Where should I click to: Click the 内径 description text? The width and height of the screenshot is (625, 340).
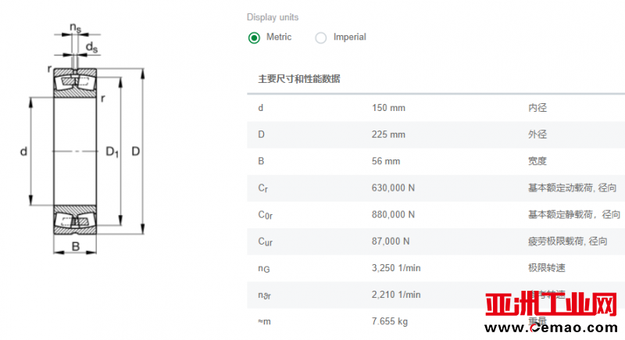click(x=537, y=108)
